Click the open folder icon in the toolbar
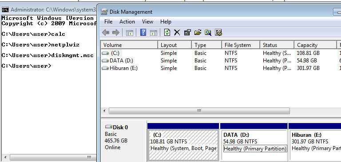This screenshot has width=341, height=162. click(198, 32)
